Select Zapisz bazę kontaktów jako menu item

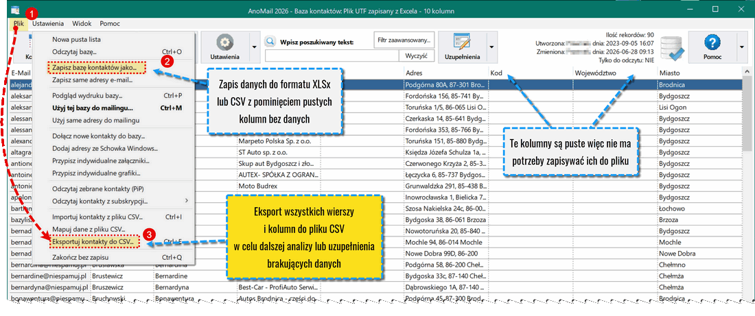[x=94, y=68]
